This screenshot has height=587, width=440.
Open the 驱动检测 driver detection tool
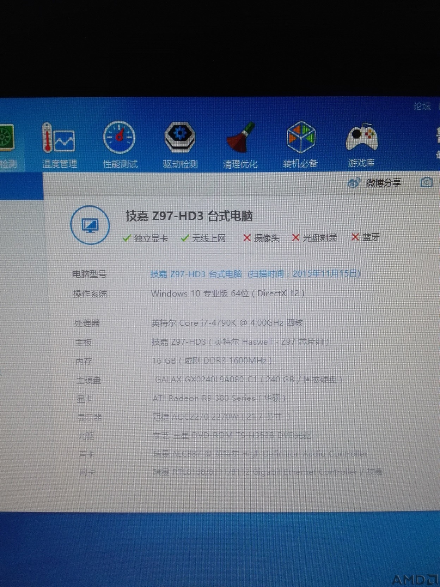(x=180, y=145)
